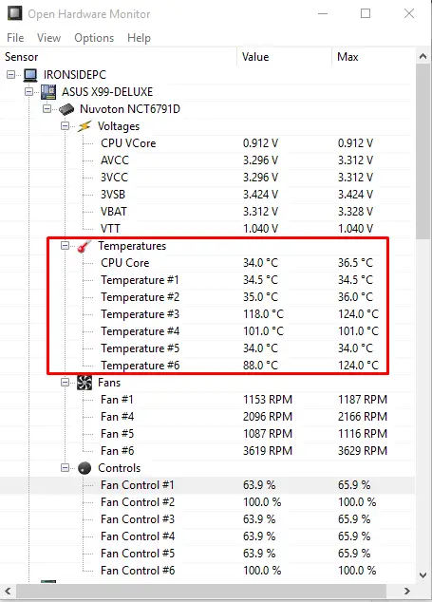Click the vertical scrollbar down arrow
Screen dimensions: 432x602
(x=423, y=575)
